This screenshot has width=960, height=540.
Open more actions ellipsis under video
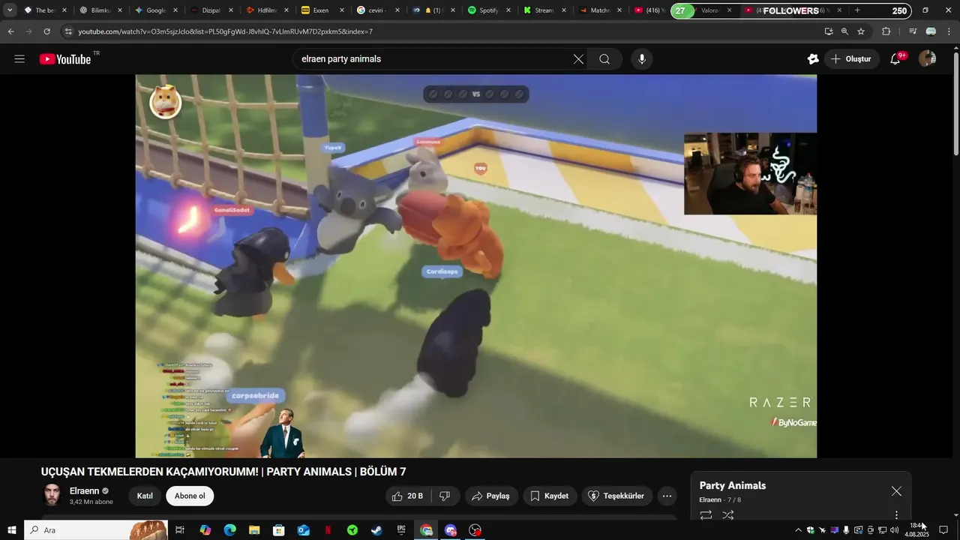(x=667, y=496)
